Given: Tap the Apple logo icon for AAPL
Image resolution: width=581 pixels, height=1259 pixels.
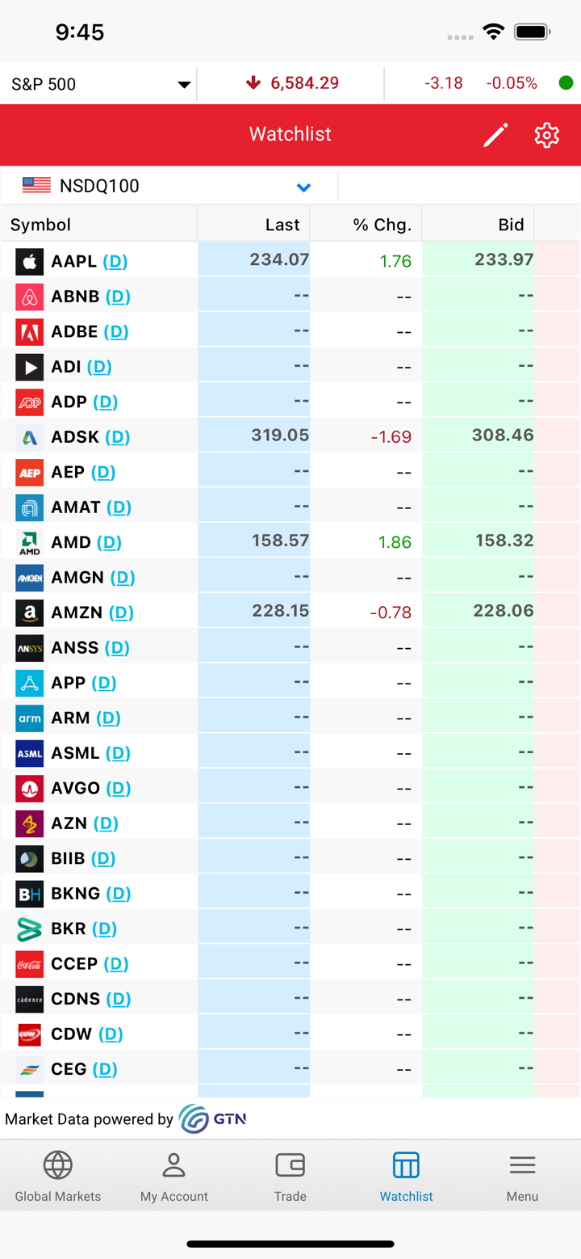Looking at the screenshot, I should 30,262.
